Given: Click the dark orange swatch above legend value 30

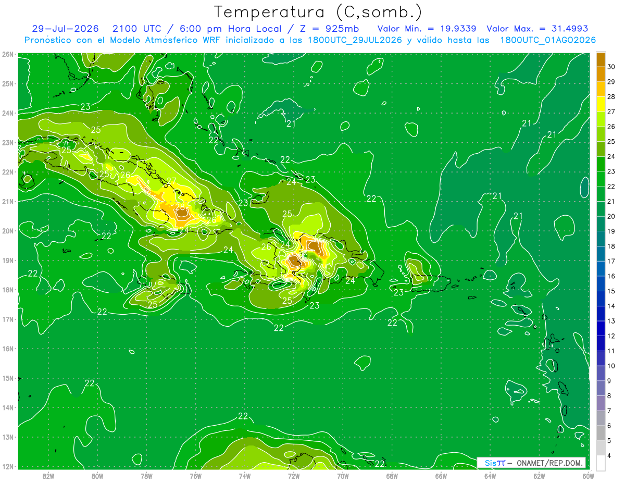Looking at the screenshot, I should pos(601,59).
